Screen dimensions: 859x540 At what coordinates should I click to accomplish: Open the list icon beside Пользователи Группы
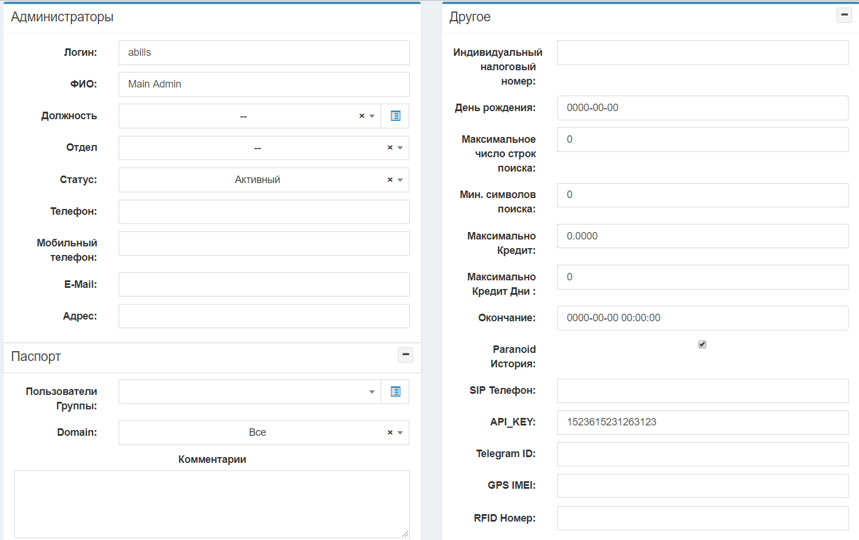395,391
